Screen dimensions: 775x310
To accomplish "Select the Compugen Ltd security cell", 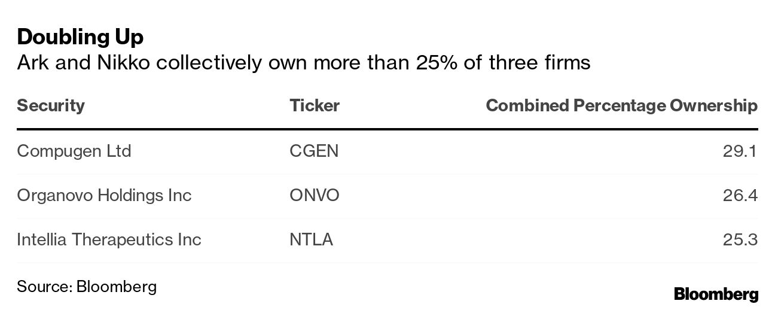I will [74, 151].
